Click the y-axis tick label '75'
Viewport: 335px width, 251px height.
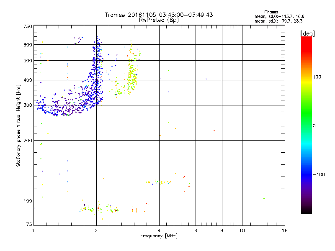coord(29,224)
